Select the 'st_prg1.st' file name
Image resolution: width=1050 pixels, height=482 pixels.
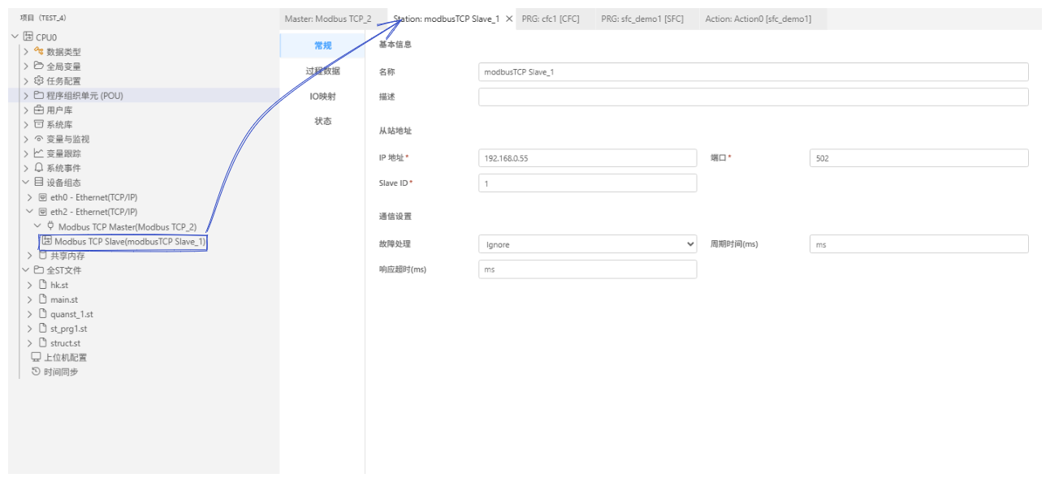pos(68,329)
